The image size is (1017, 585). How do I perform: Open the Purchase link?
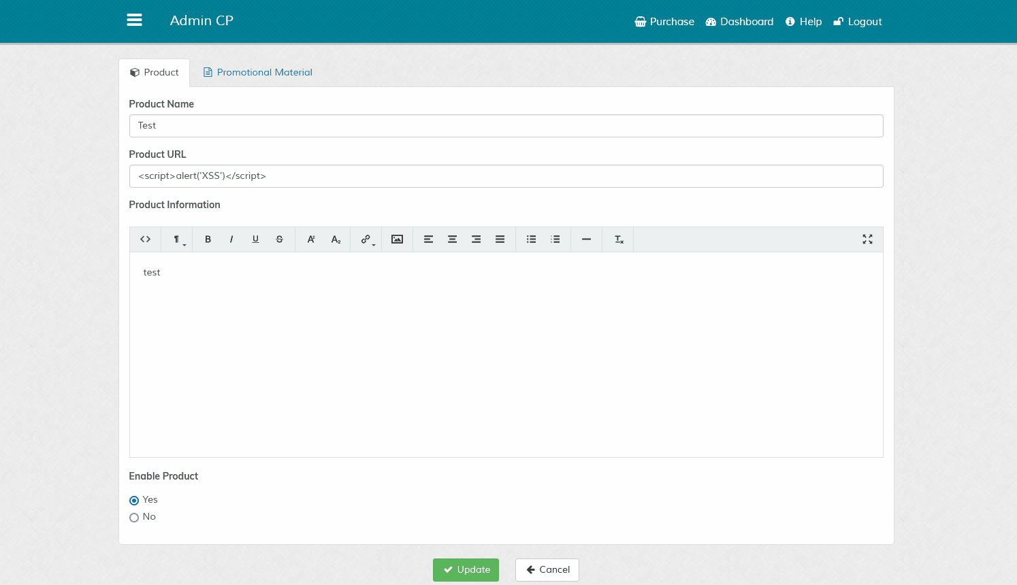[664, 22]
